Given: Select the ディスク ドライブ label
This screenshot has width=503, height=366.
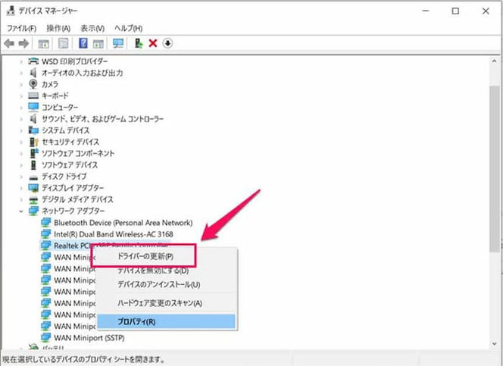Looking at the screenshot, I should [64, 177].
